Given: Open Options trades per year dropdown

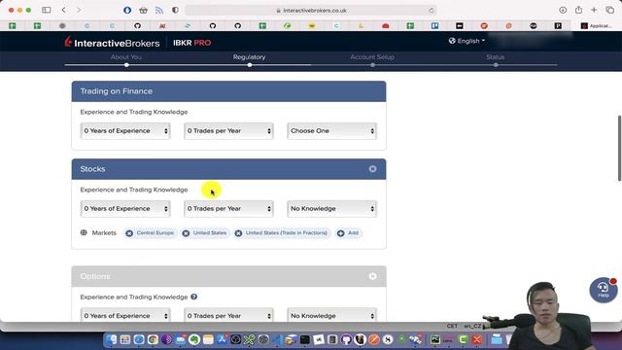Looking at the screenshot, I should [x=228, y=315].
